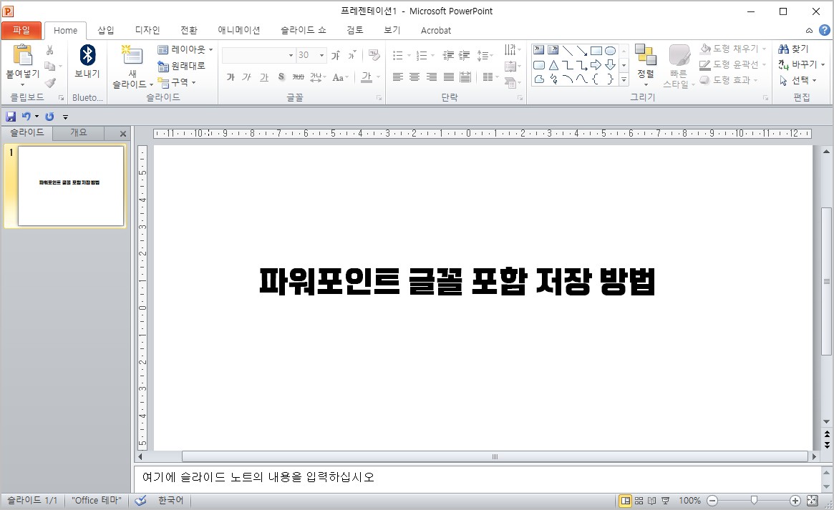Select the Oval shape
Viewport: 834px width, 510px height.
[x=611, y=51]
